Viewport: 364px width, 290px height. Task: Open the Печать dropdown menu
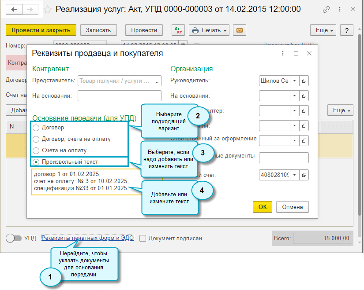click(x=209, y=30)
